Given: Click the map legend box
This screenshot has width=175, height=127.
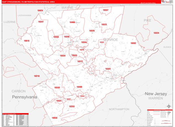Looking at the screenshot, I should tap(160, 118).
